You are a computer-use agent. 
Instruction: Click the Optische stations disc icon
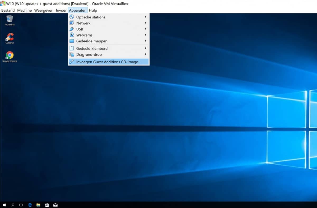pos(72,17)
